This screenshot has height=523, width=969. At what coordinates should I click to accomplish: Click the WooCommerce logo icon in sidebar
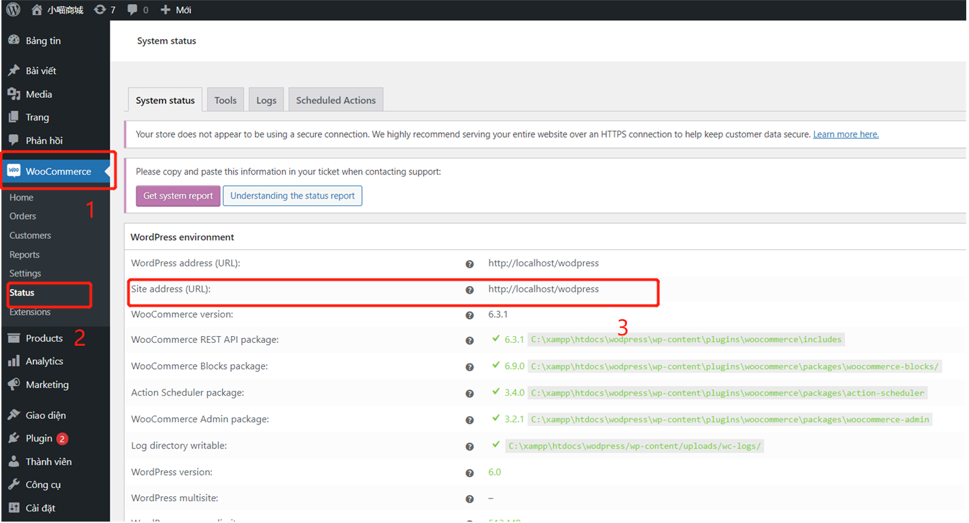(14, 171)
